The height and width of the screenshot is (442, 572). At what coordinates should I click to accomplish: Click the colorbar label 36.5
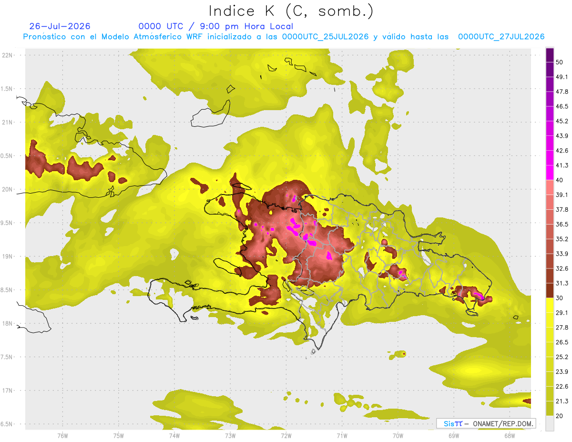coord(562,224)
